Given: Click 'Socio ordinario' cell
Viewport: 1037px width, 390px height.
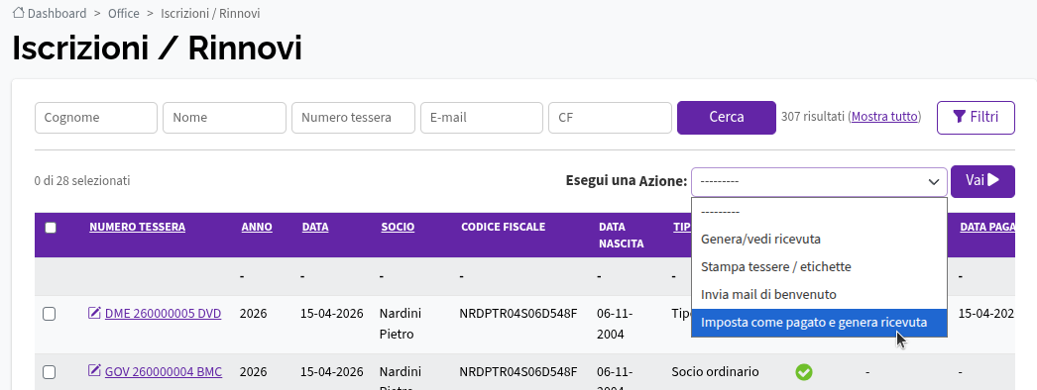Looking at the screenshot, I should [715, 372].
